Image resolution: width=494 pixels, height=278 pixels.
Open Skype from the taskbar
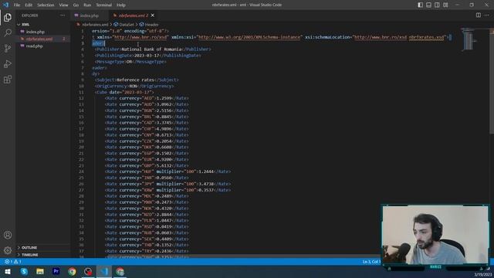tap(24, 271)
